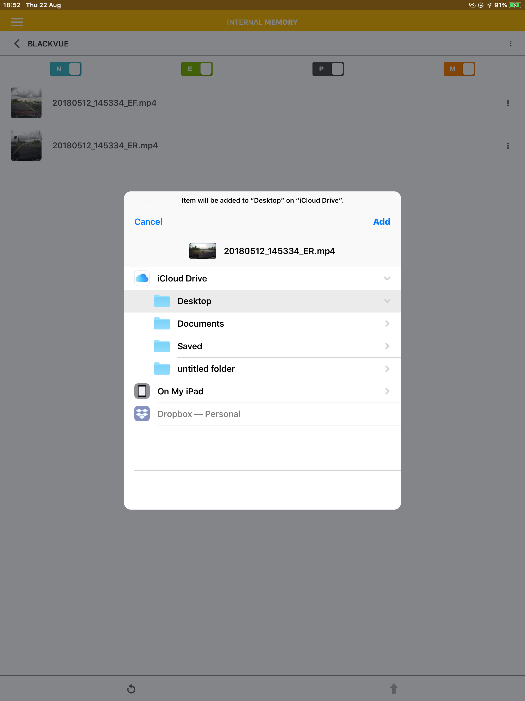
Task: Select the untitled folder row
Action: (x=262, y=368)
